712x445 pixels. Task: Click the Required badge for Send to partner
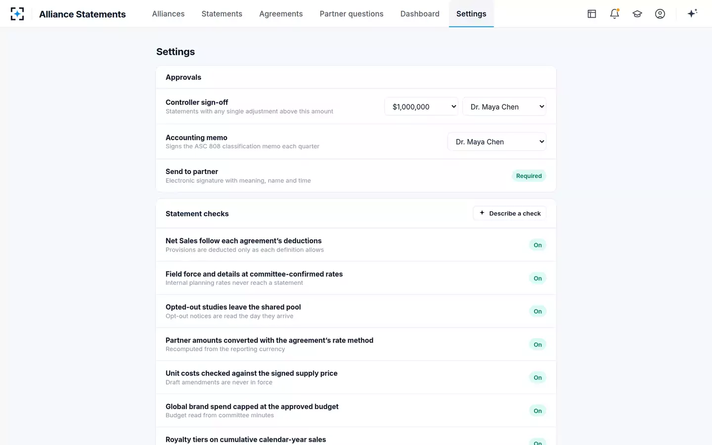tap(529, 176)
